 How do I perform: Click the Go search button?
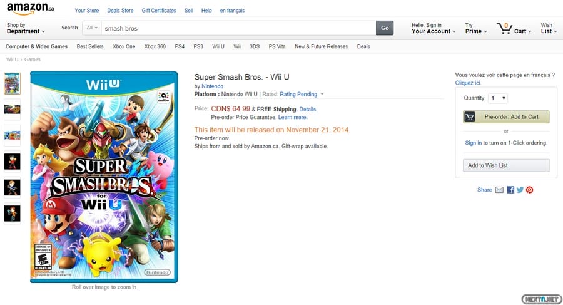point(385,28)
